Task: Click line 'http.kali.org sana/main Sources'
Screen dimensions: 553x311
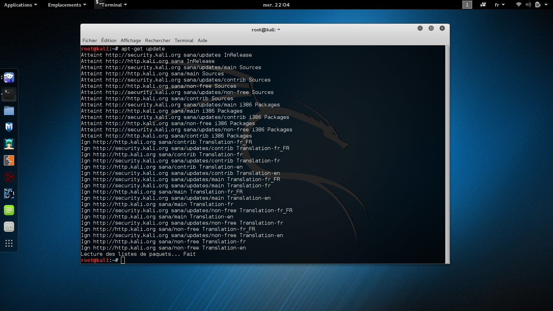Action: (152, 74)
